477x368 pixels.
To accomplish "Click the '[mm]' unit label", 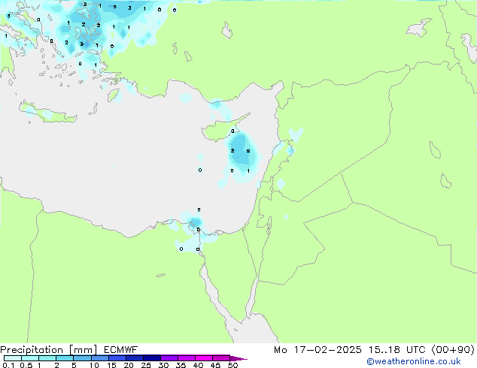I will pos(83,350).
